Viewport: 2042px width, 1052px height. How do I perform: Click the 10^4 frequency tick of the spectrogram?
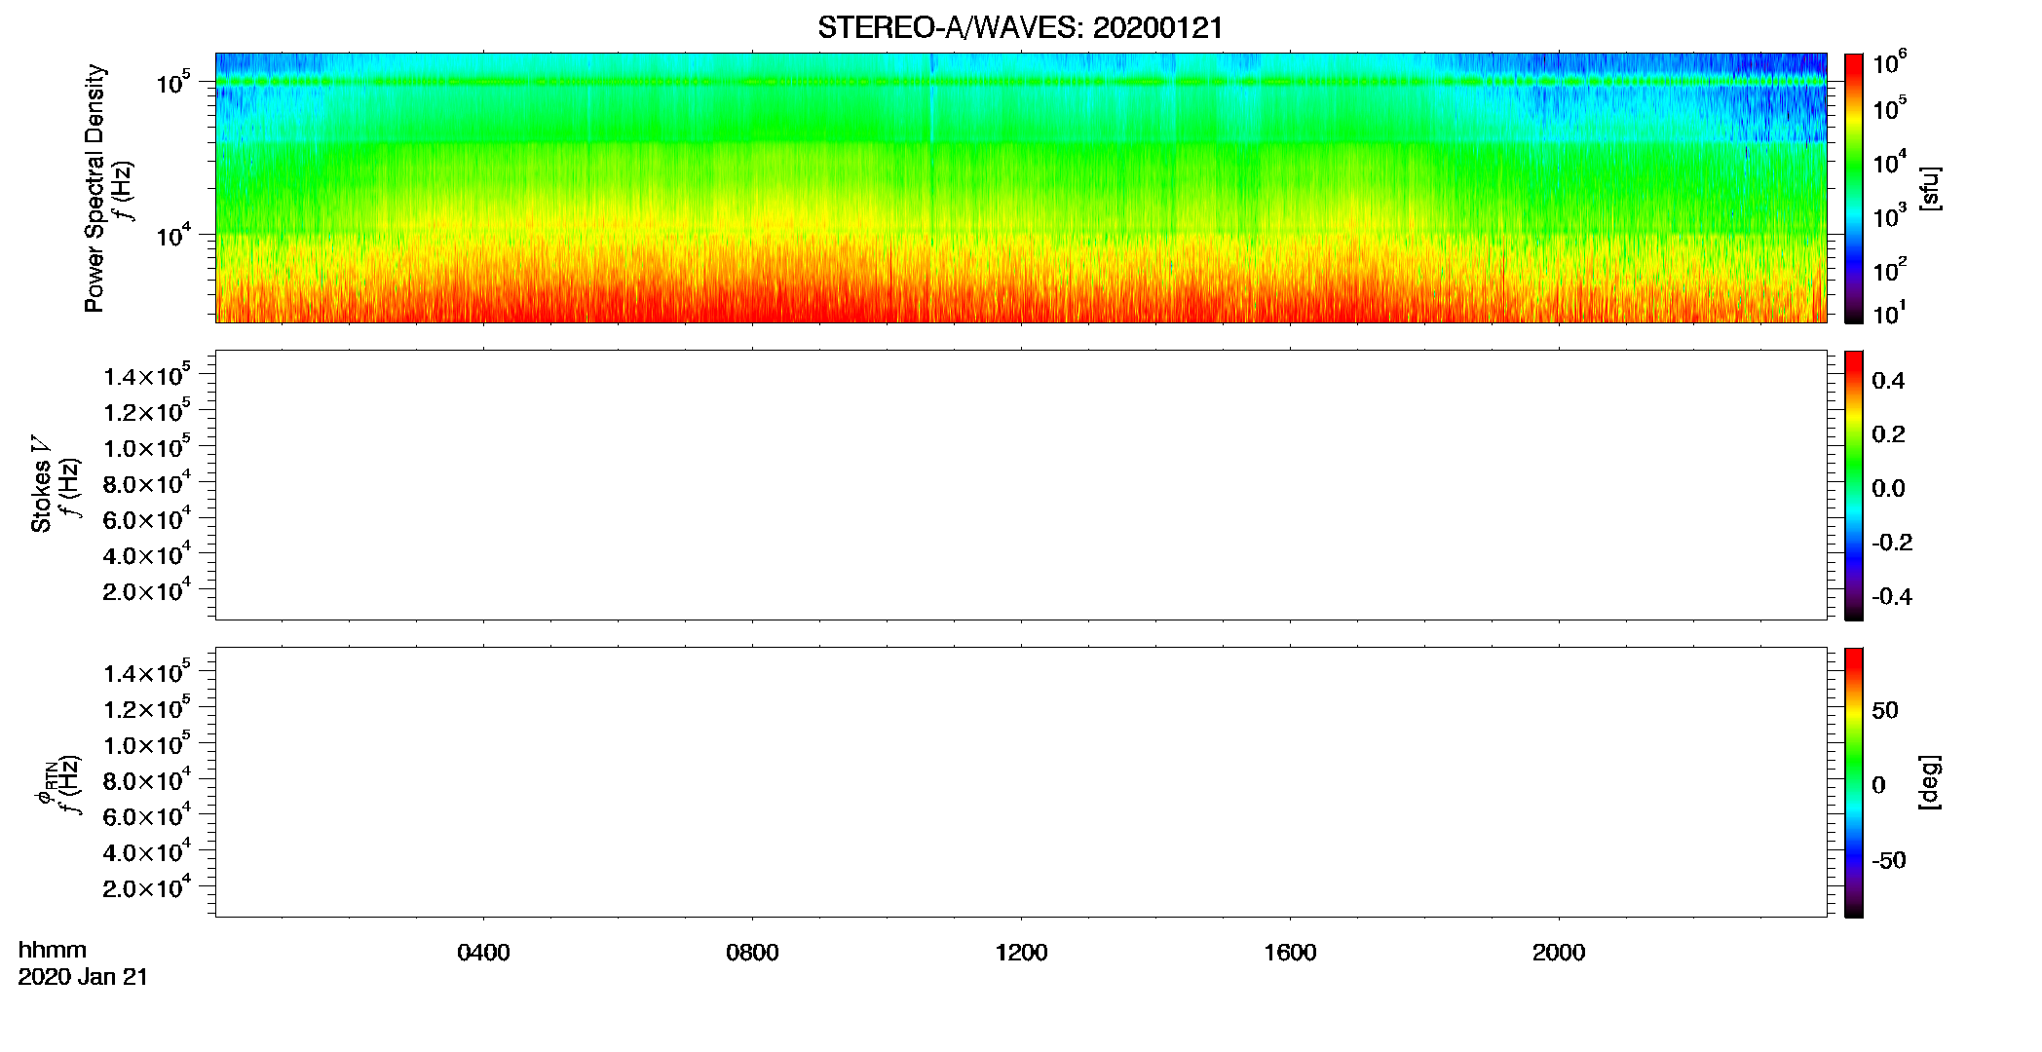pos(173,234)
